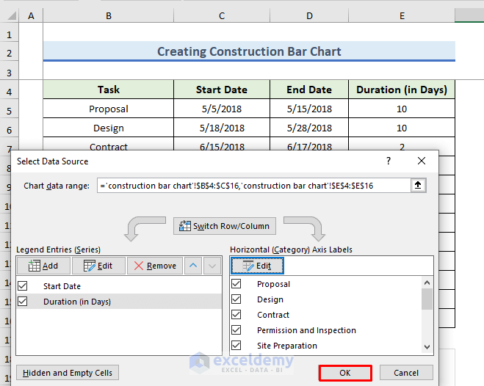Edit horizontal category axis labels

(257, 266)
